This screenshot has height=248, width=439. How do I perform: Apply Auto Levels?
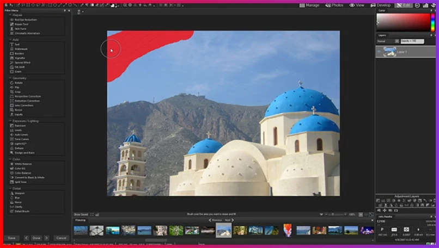(x=19, y=135)
